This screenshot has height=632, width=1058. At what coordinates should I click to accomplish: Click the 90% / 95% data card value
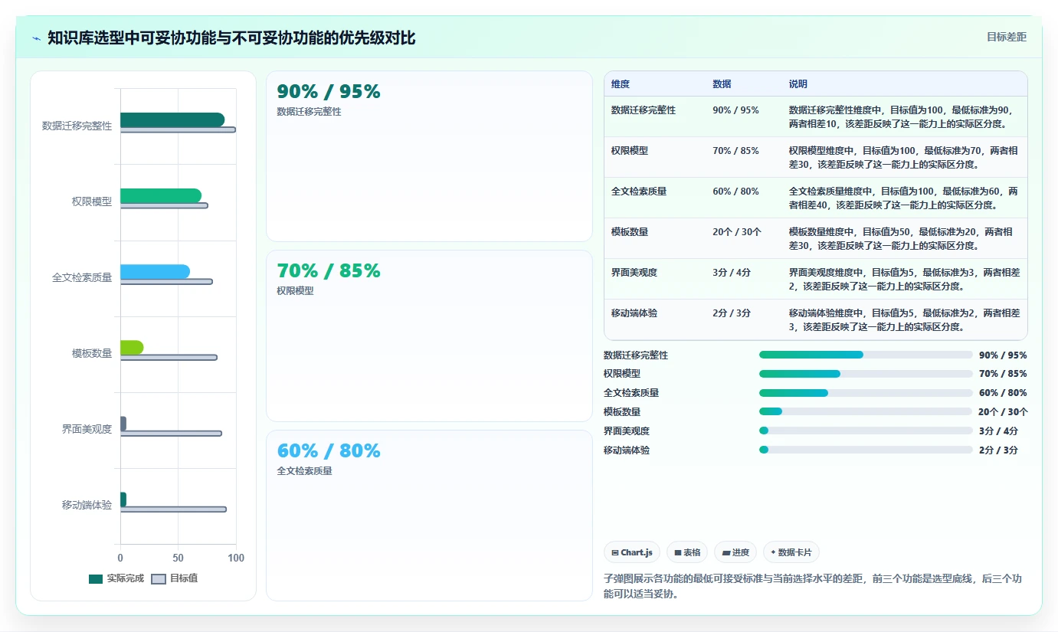[329, 92]
